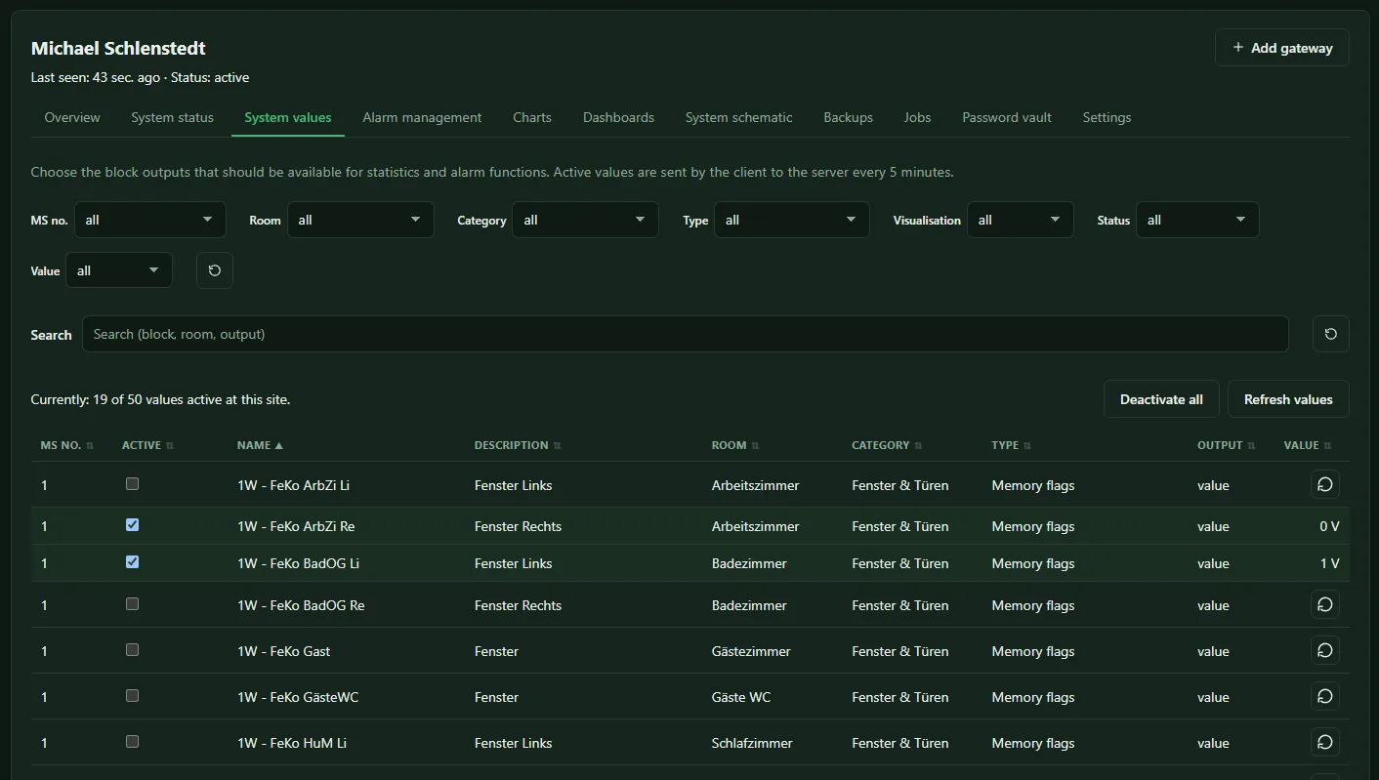The width and height of the screenshot is (1379, 780).
Task: Sort by ROOM column sort icon
Action: 755,446
